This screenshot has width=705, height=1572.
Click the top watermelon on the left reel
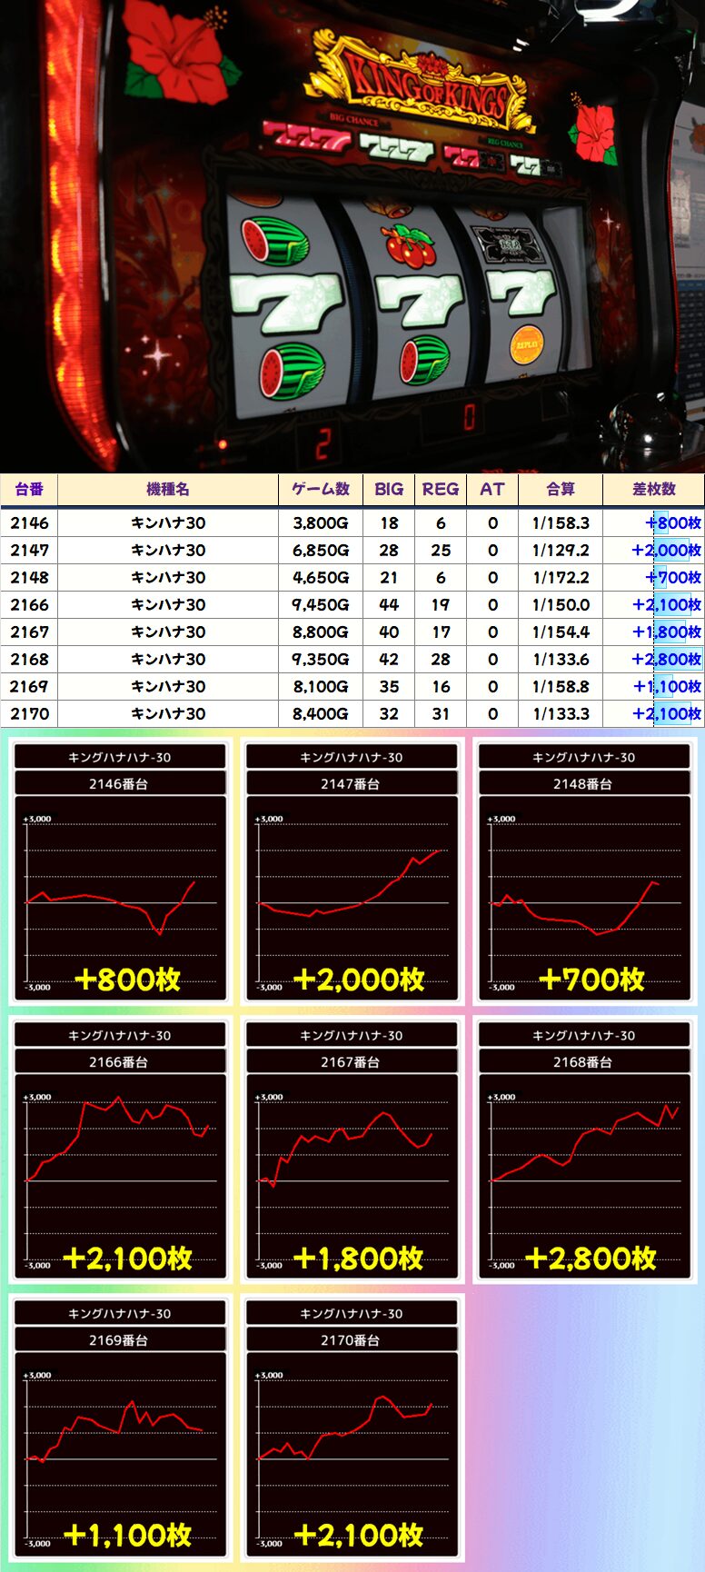(x=273, y=242)
